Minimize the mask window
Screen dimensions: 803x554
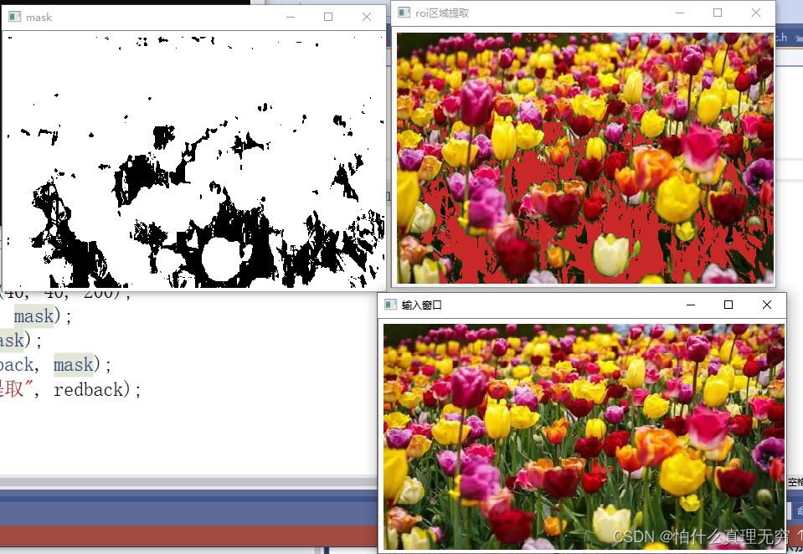click(x=291, y=17)
